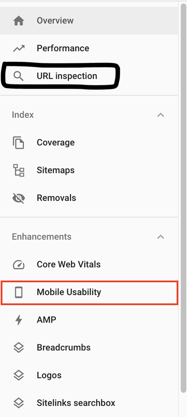
Task: Click the Removals crossed-eye icon
Action: click(x=19, y=198)
